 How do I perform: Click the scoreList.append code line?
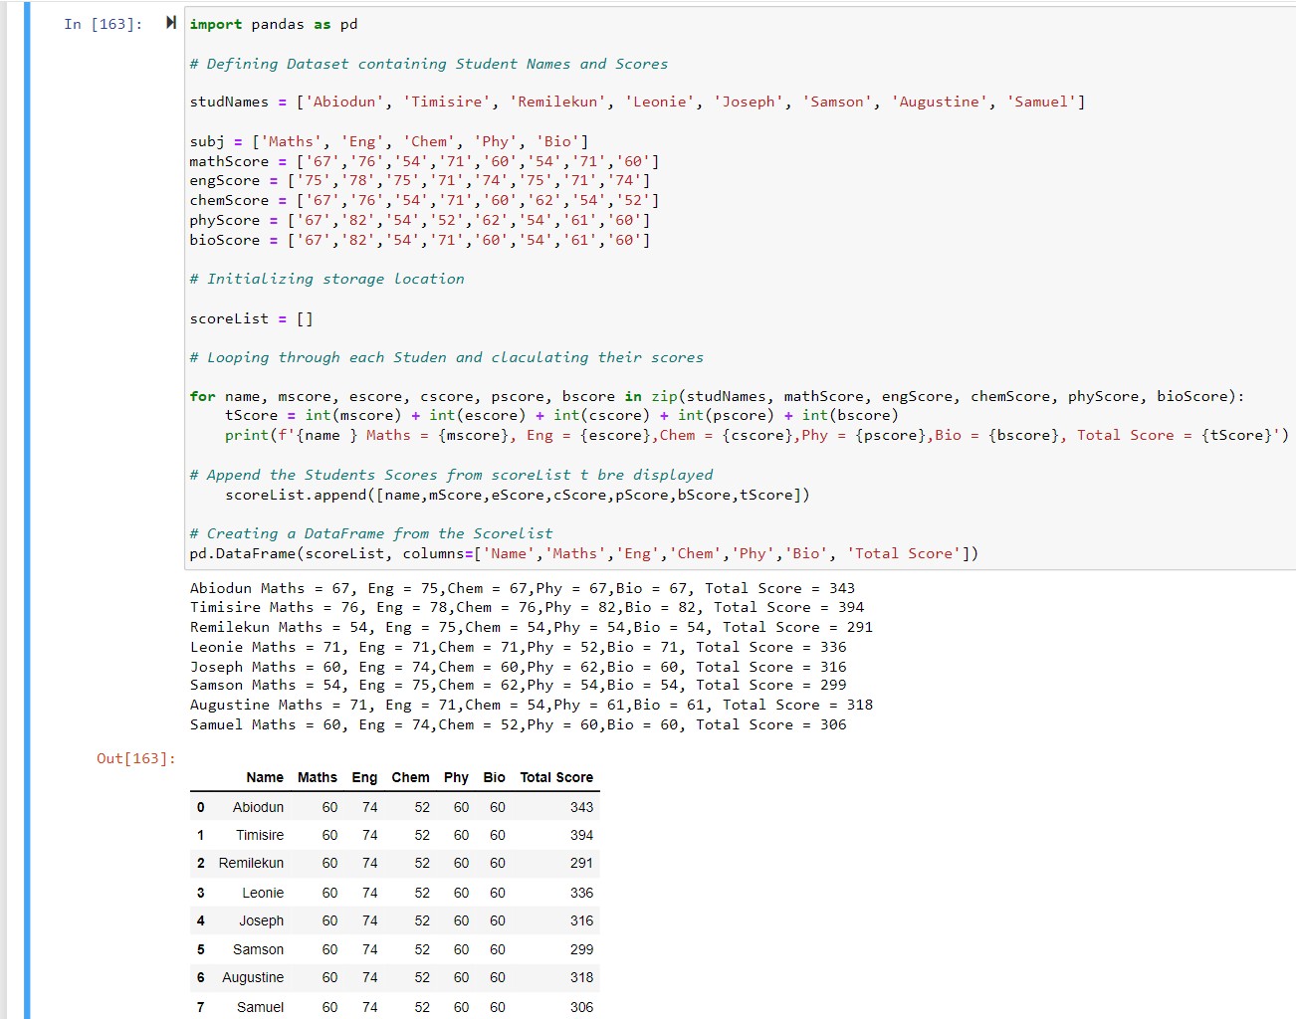pyautogui.click(x=518, y=495)
